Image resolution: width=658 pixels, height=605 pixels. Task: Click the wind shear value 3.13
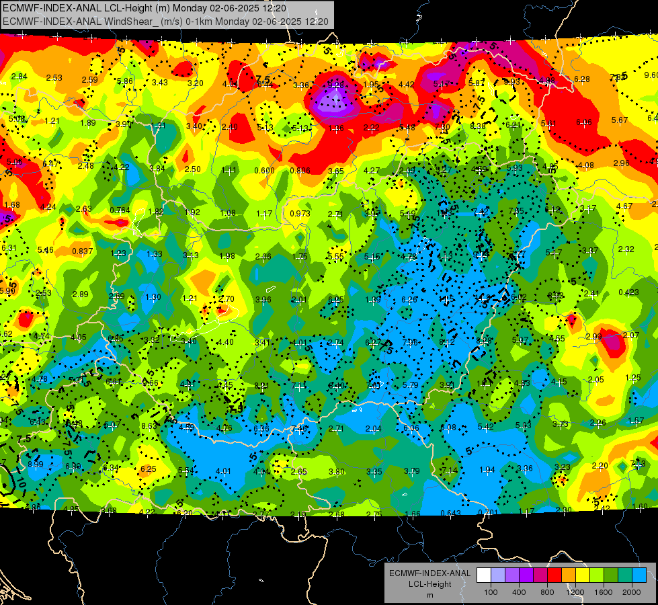190,255
